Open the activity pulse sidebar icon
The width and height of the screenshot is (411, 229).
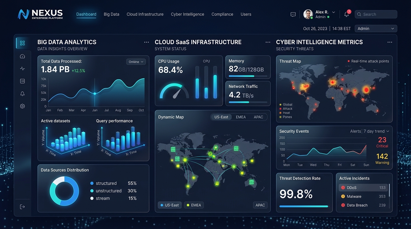tap(22, 69)
